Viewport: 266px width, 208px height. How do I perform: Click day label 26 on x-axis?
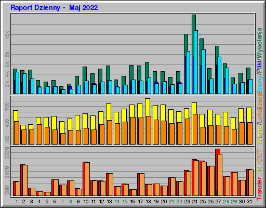point(210,202)
